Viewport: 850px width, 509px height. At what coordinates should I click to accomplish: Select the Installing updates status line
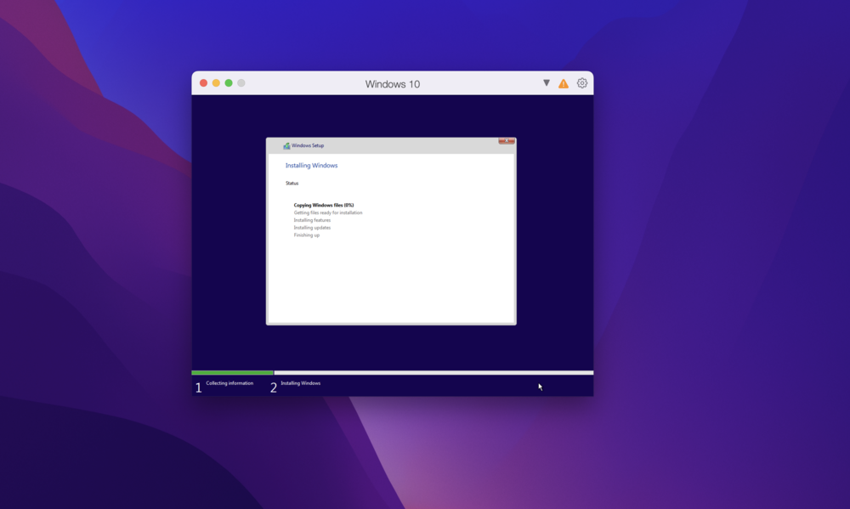pyautogui.click(x=312, y=228)
